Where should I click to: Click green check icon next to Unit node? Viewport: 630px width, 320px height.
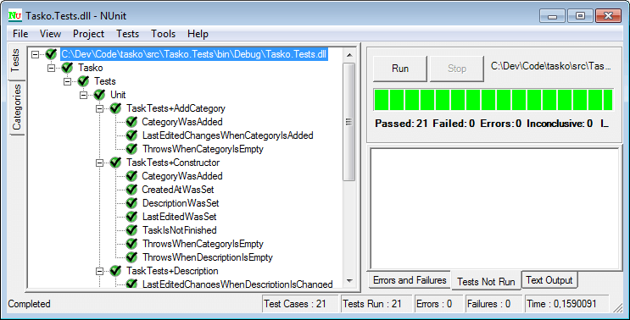tap(99, 95)
